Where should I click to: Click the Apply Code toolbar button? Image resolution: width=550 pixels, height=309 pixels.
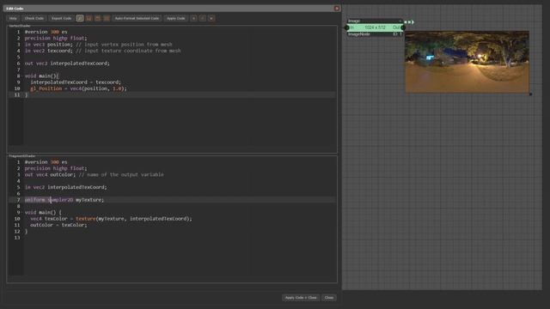(x=175, y=18)
